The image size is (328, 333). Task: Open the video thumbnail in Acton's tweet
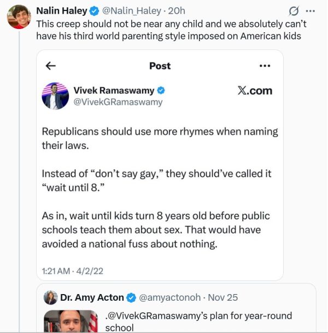tap(71, 322)
